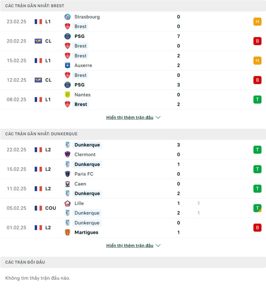Click the Paris FC club crest icon
Screen dimensions: 266x289
pos(67,174)
